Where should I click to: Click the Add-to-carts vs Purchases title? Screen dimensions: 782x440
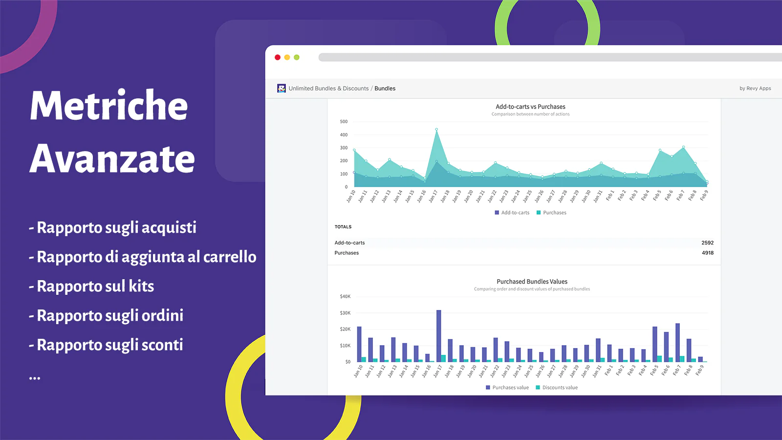(x=530, y=107)
